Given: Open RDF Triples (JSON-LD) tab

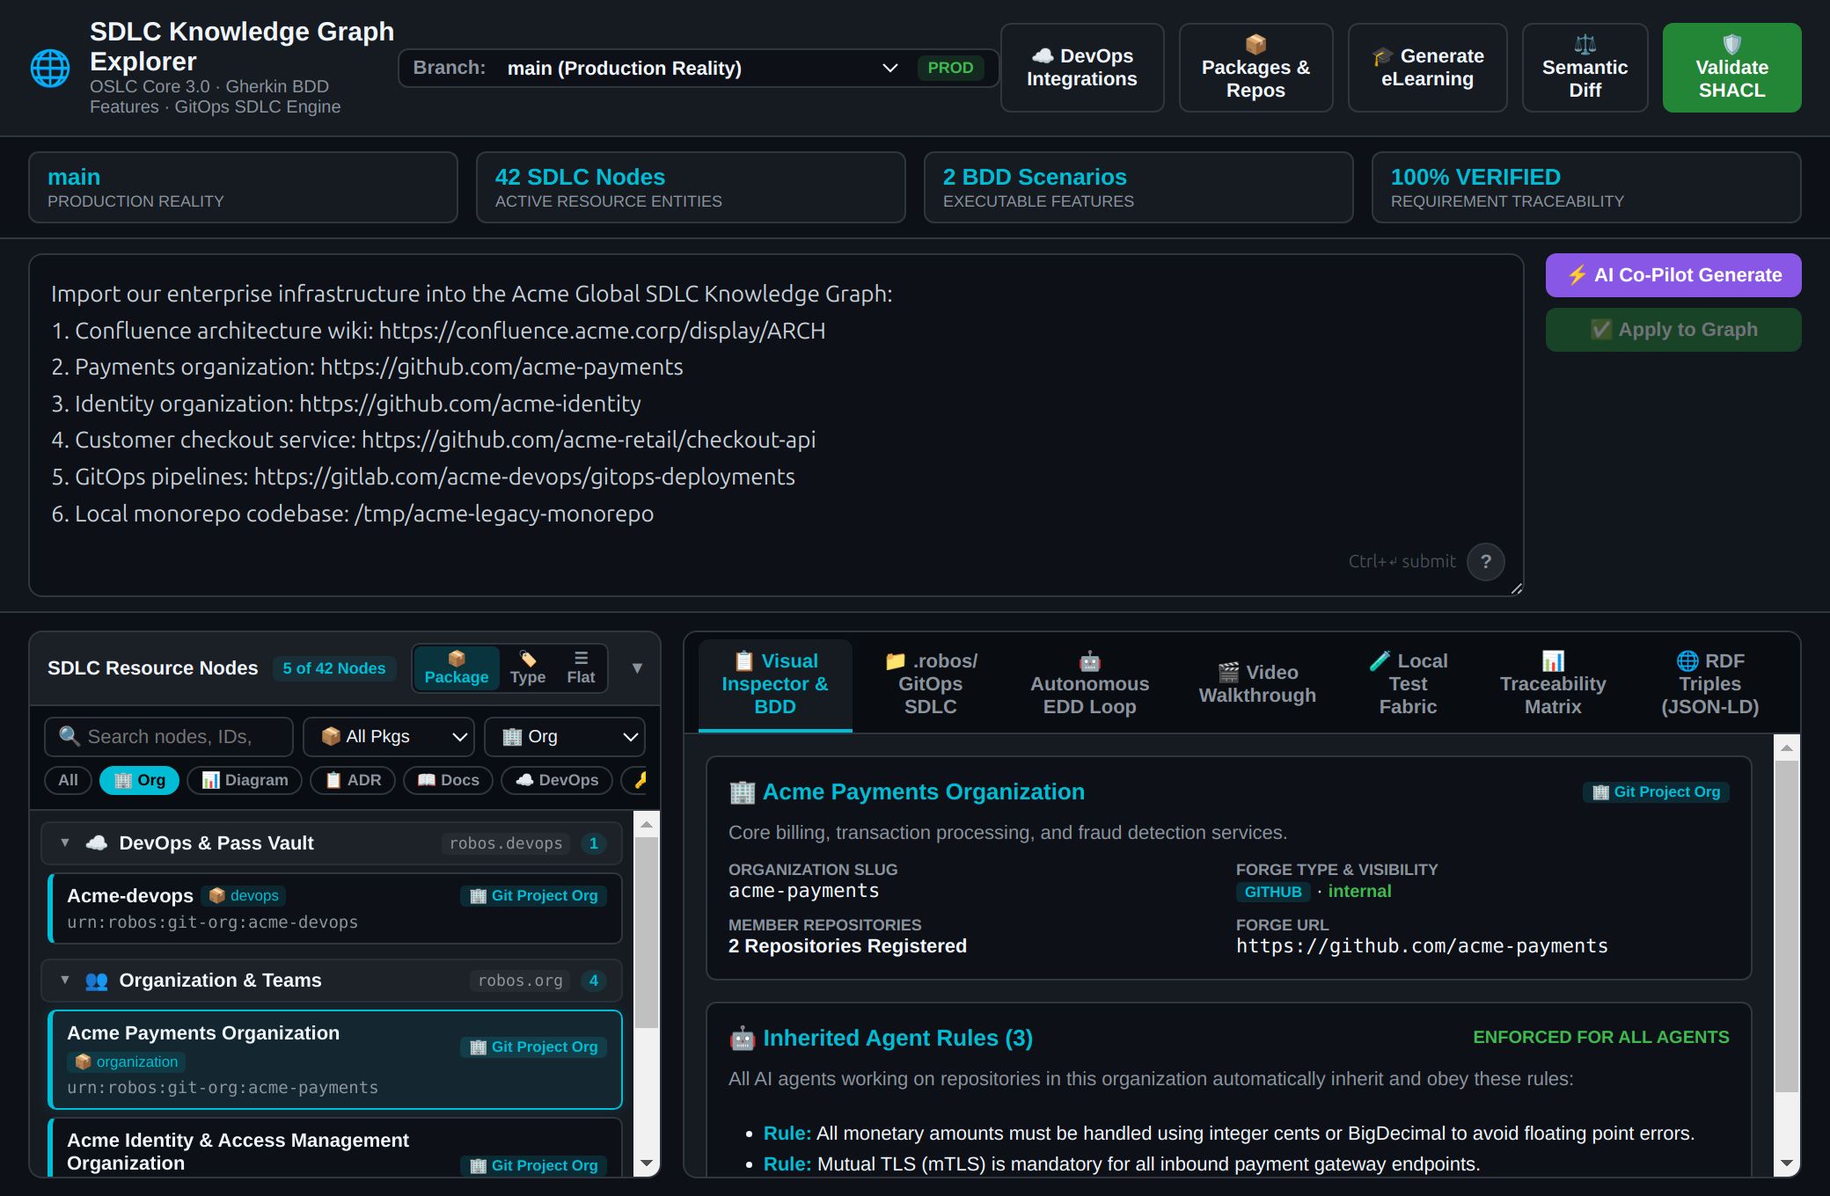Looking at the screenshot, I should [x=1710, y=684].
